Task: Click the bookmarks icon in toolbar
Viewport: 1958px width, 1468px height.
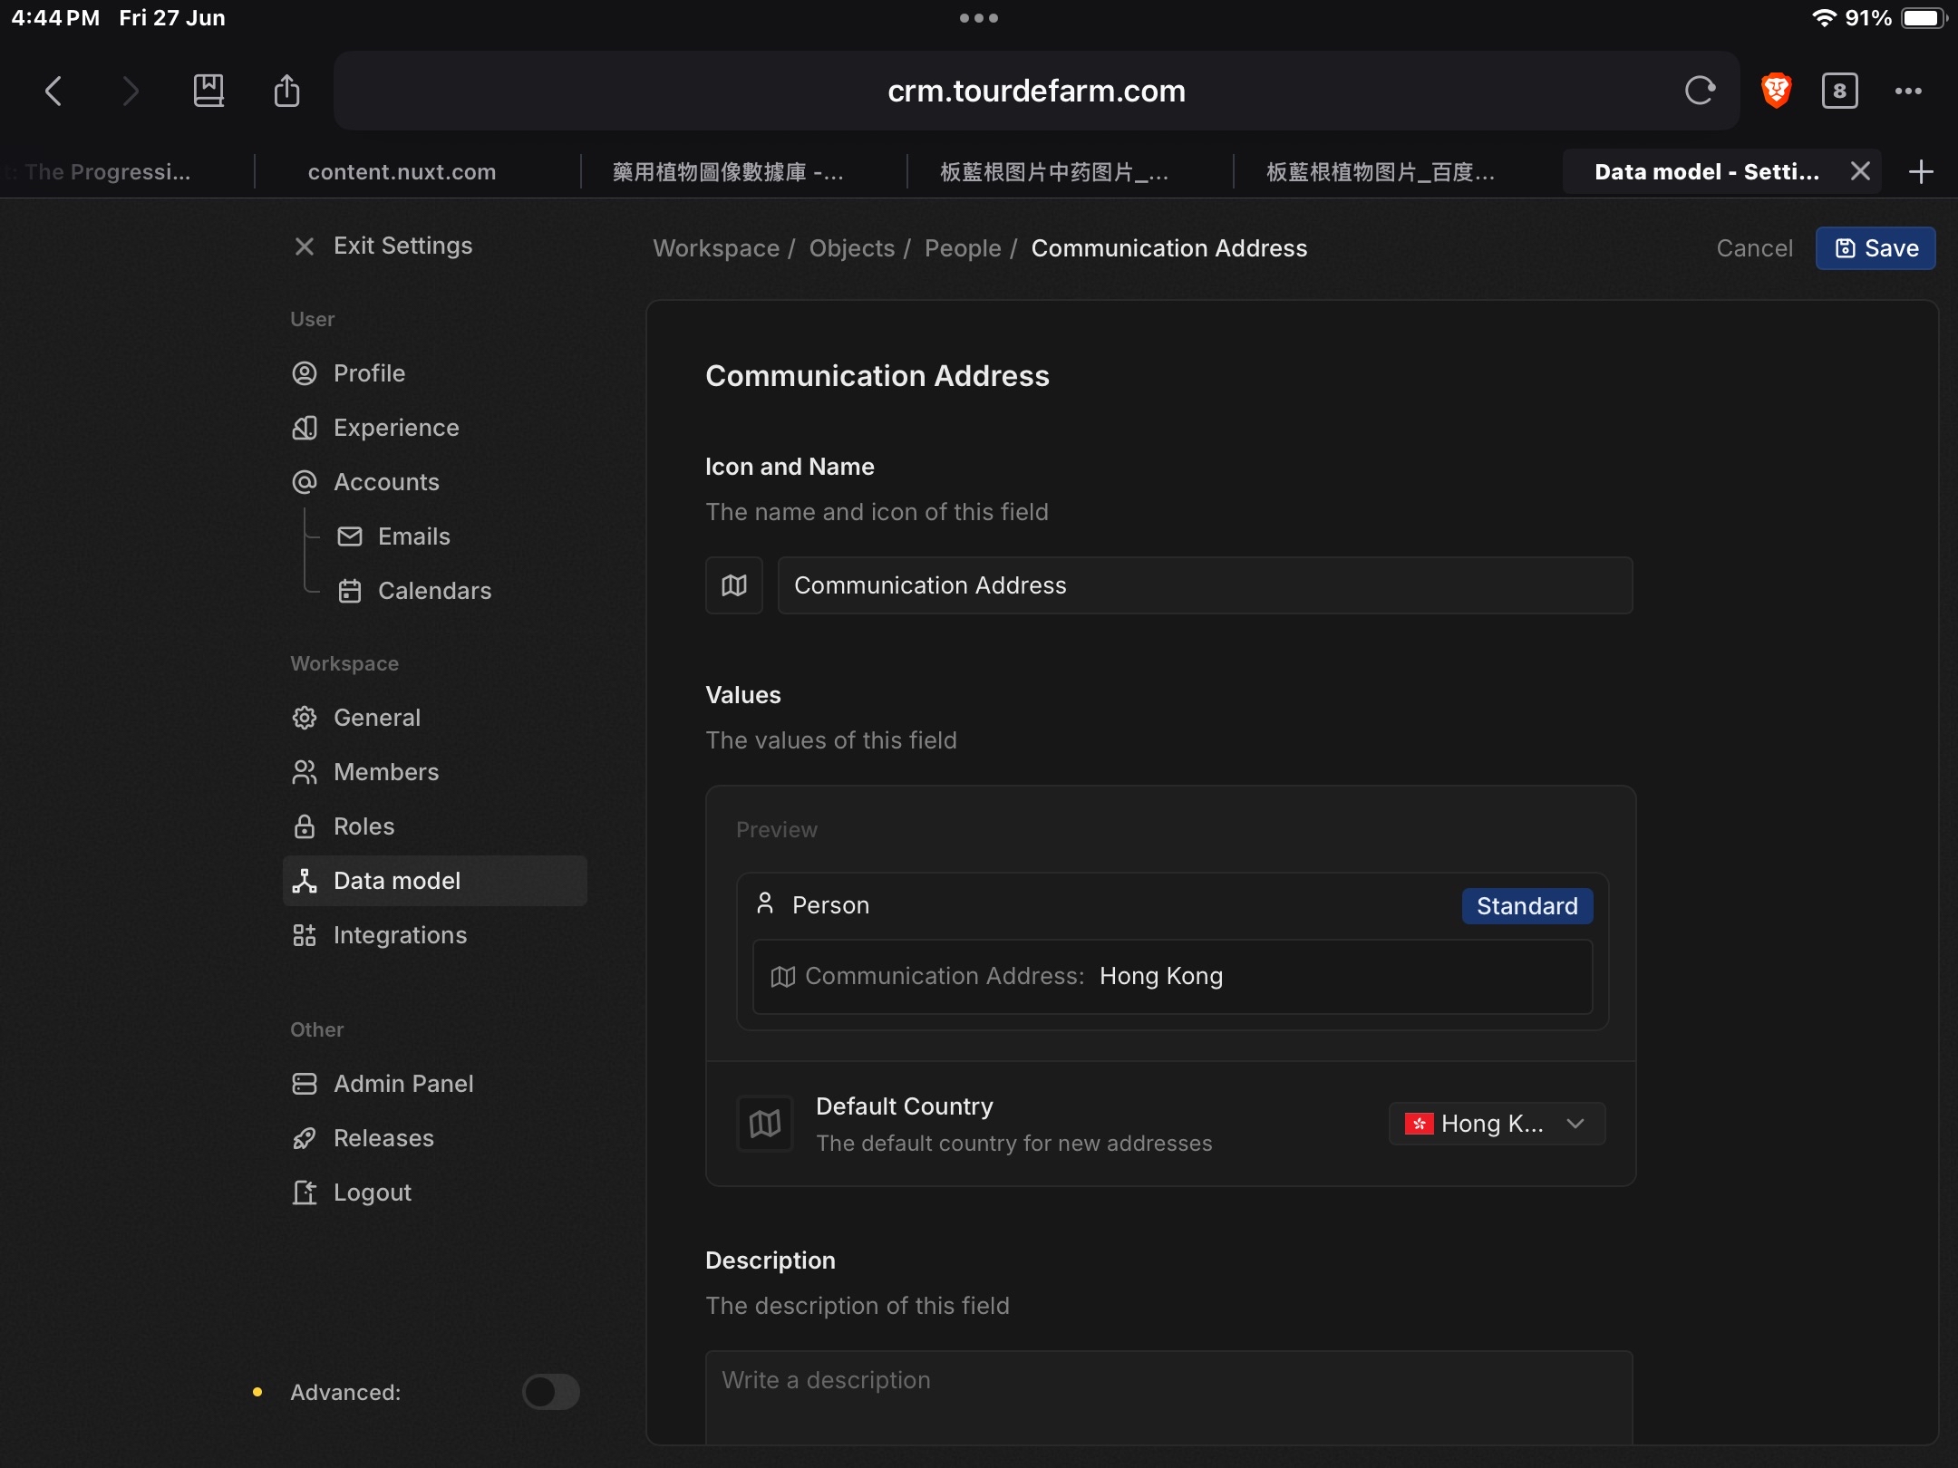Action: (208, 91)
